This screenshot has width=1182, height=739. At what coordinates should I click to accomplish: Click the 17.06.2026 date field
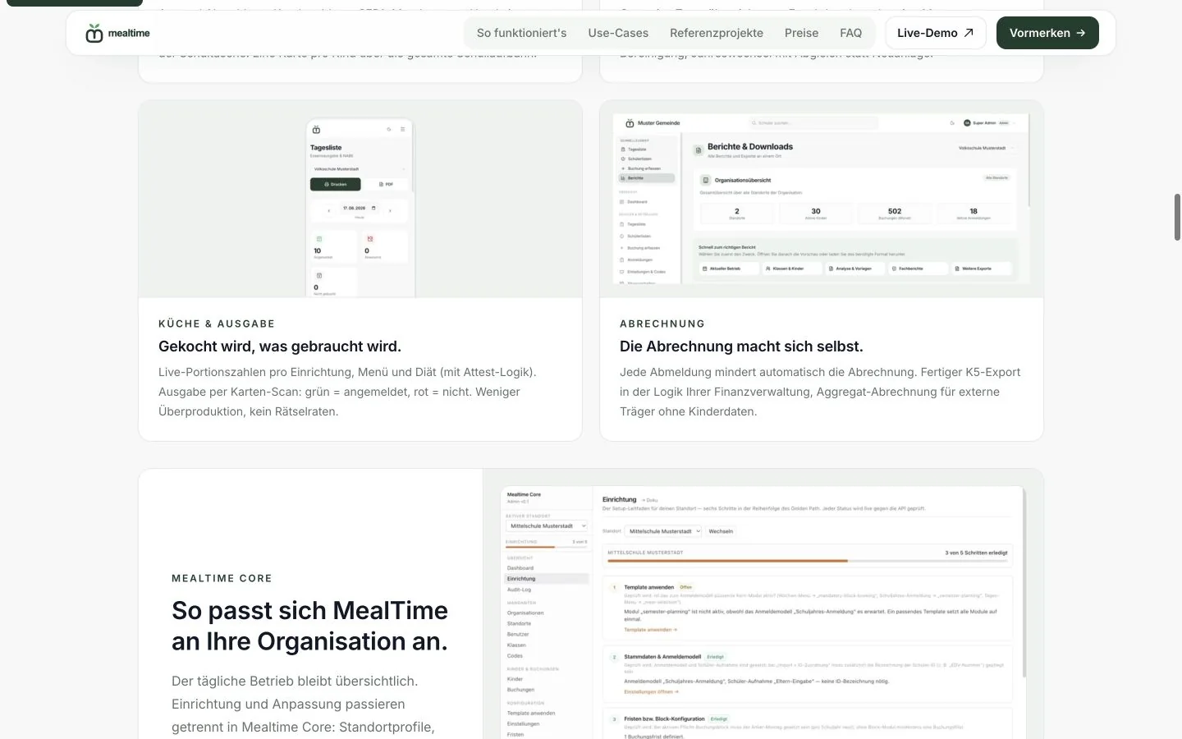(x=359, y=209)
